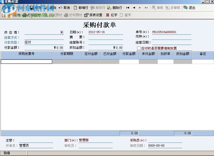Go to the previous record arrow

pyautogui.click(x=134, y=8)
